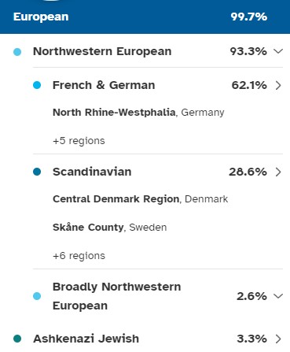Show +5 regions under French & German
This screenshot has height=352, width=290.
79,141
